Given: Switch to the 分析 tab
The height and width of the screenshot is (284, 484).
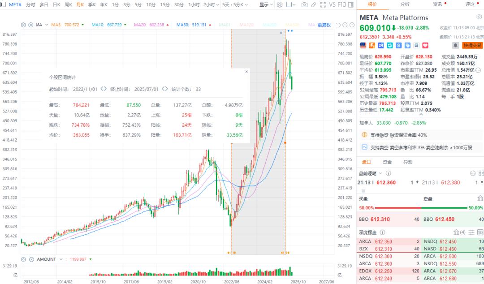Looking at the screenshot, I should [405, 4].
